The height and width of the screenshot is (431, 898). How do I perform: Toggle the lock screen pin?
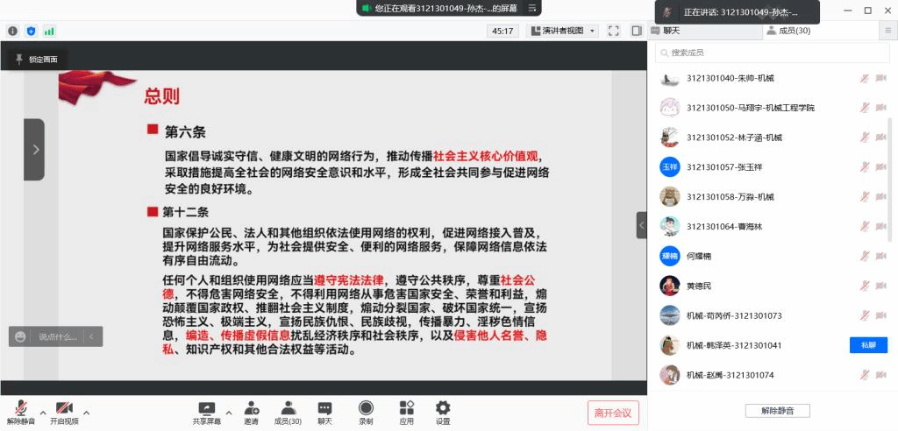pos(37,60)
